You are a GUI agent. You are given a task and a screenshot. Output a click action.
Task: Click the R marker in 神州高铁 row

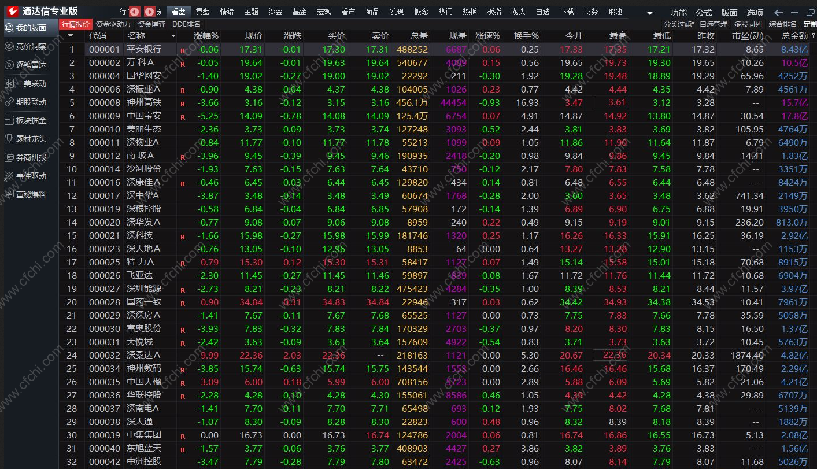tap(183, 104)
